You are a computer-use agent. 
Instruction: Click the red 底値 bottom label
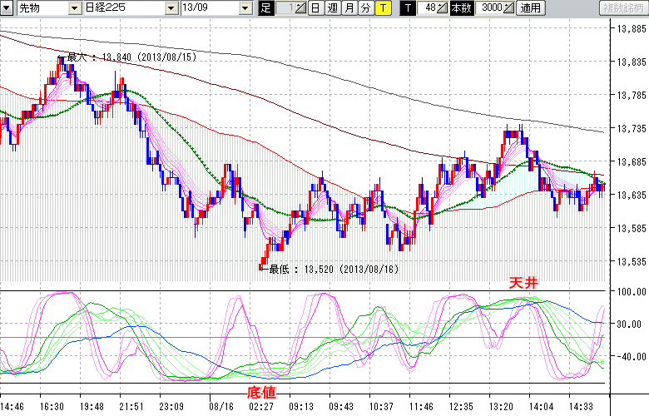pos(263,391)
